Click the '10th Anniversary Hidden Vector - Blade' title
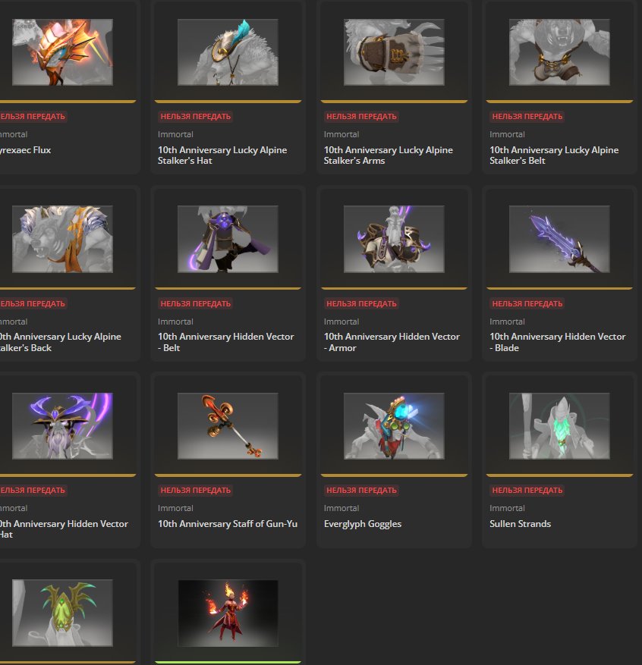 557,342
